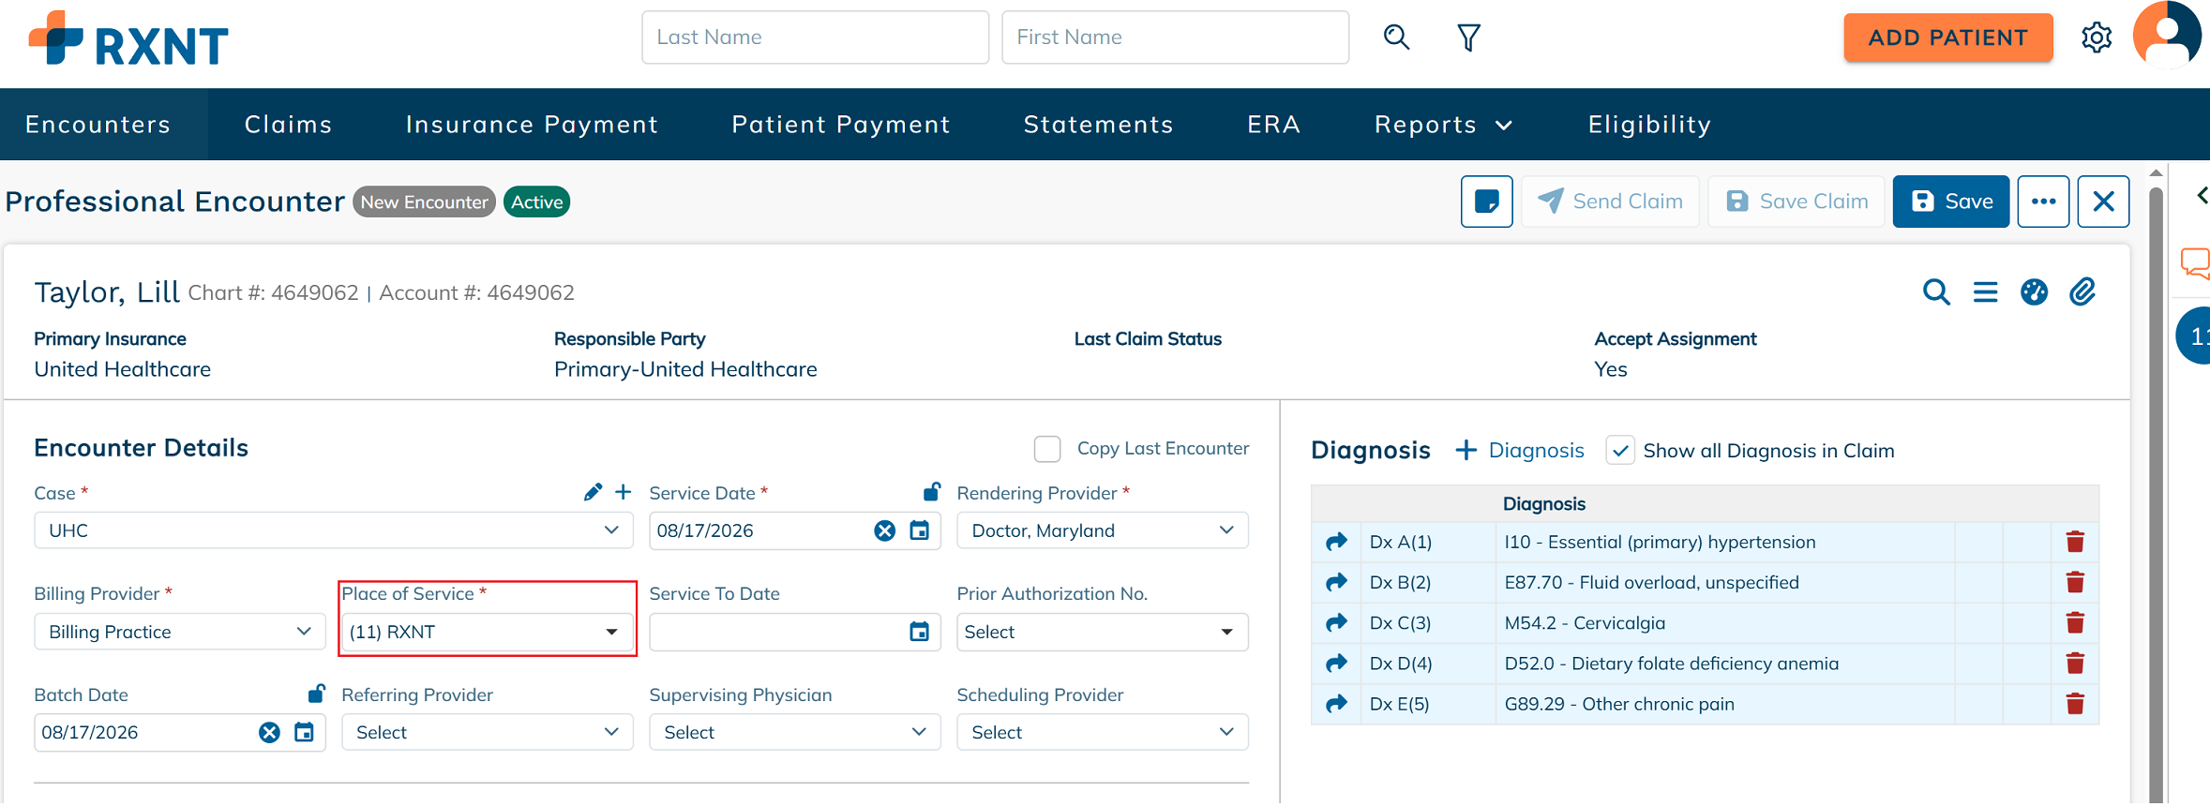Open the Place of Service dropdown
Viewport: 2210px width, 806px height.
(487, 632)
